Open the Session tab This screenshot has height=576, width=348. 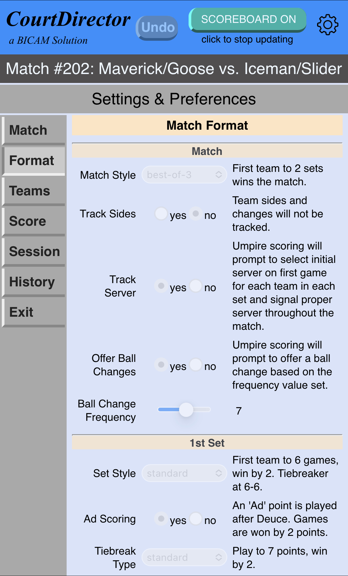click(x=34, y=252)
